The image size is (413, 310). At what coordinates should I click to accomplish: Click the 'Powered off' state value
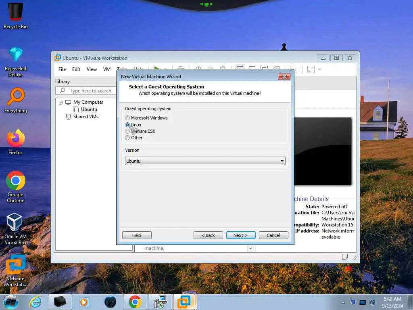pyautogui.click(x=334, y=207)
